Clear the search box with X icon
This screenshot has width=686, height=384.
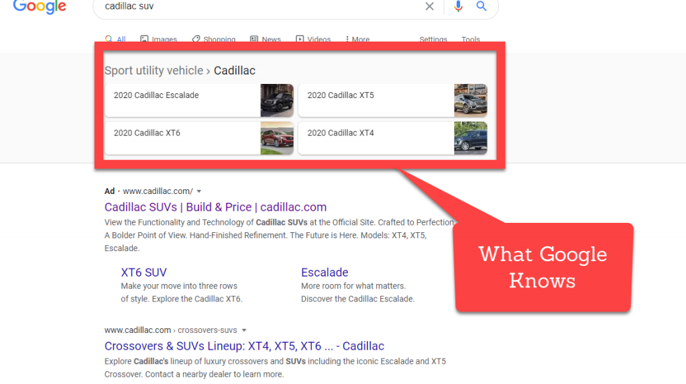pos(429,6)
